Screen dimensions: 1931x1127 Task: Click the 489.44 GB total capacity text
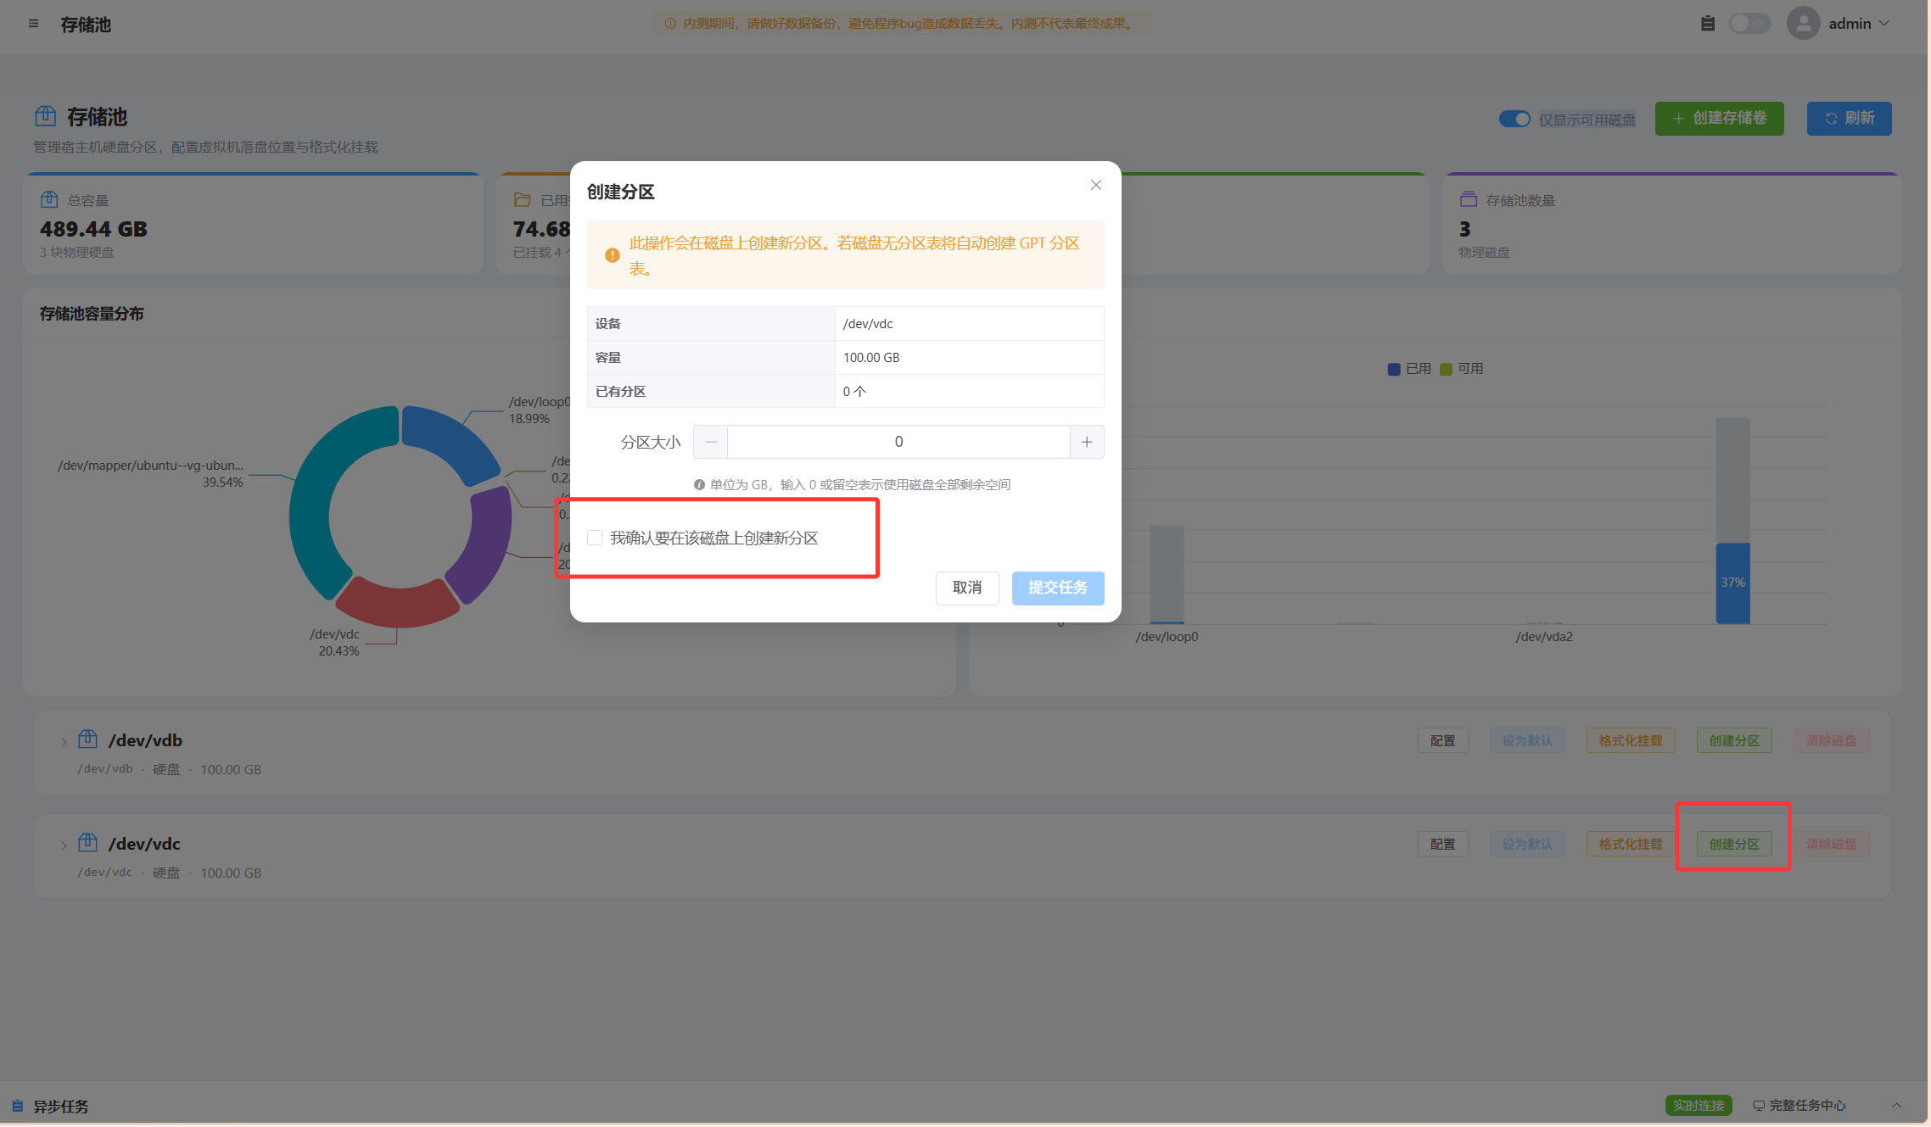pos(93,229)
